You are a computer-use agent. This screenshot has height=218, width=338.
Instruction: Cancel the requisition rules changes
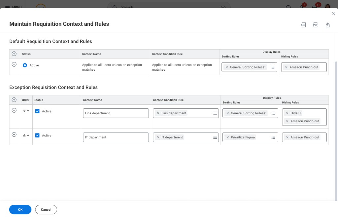46,209
